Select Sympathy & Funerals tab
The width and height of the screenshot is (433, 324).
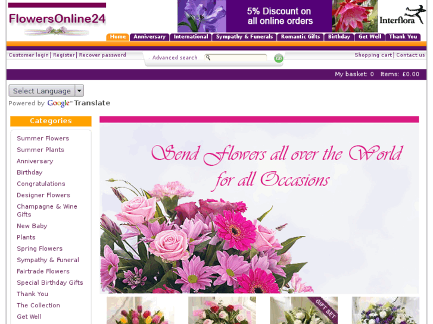(x=244, y=37)
